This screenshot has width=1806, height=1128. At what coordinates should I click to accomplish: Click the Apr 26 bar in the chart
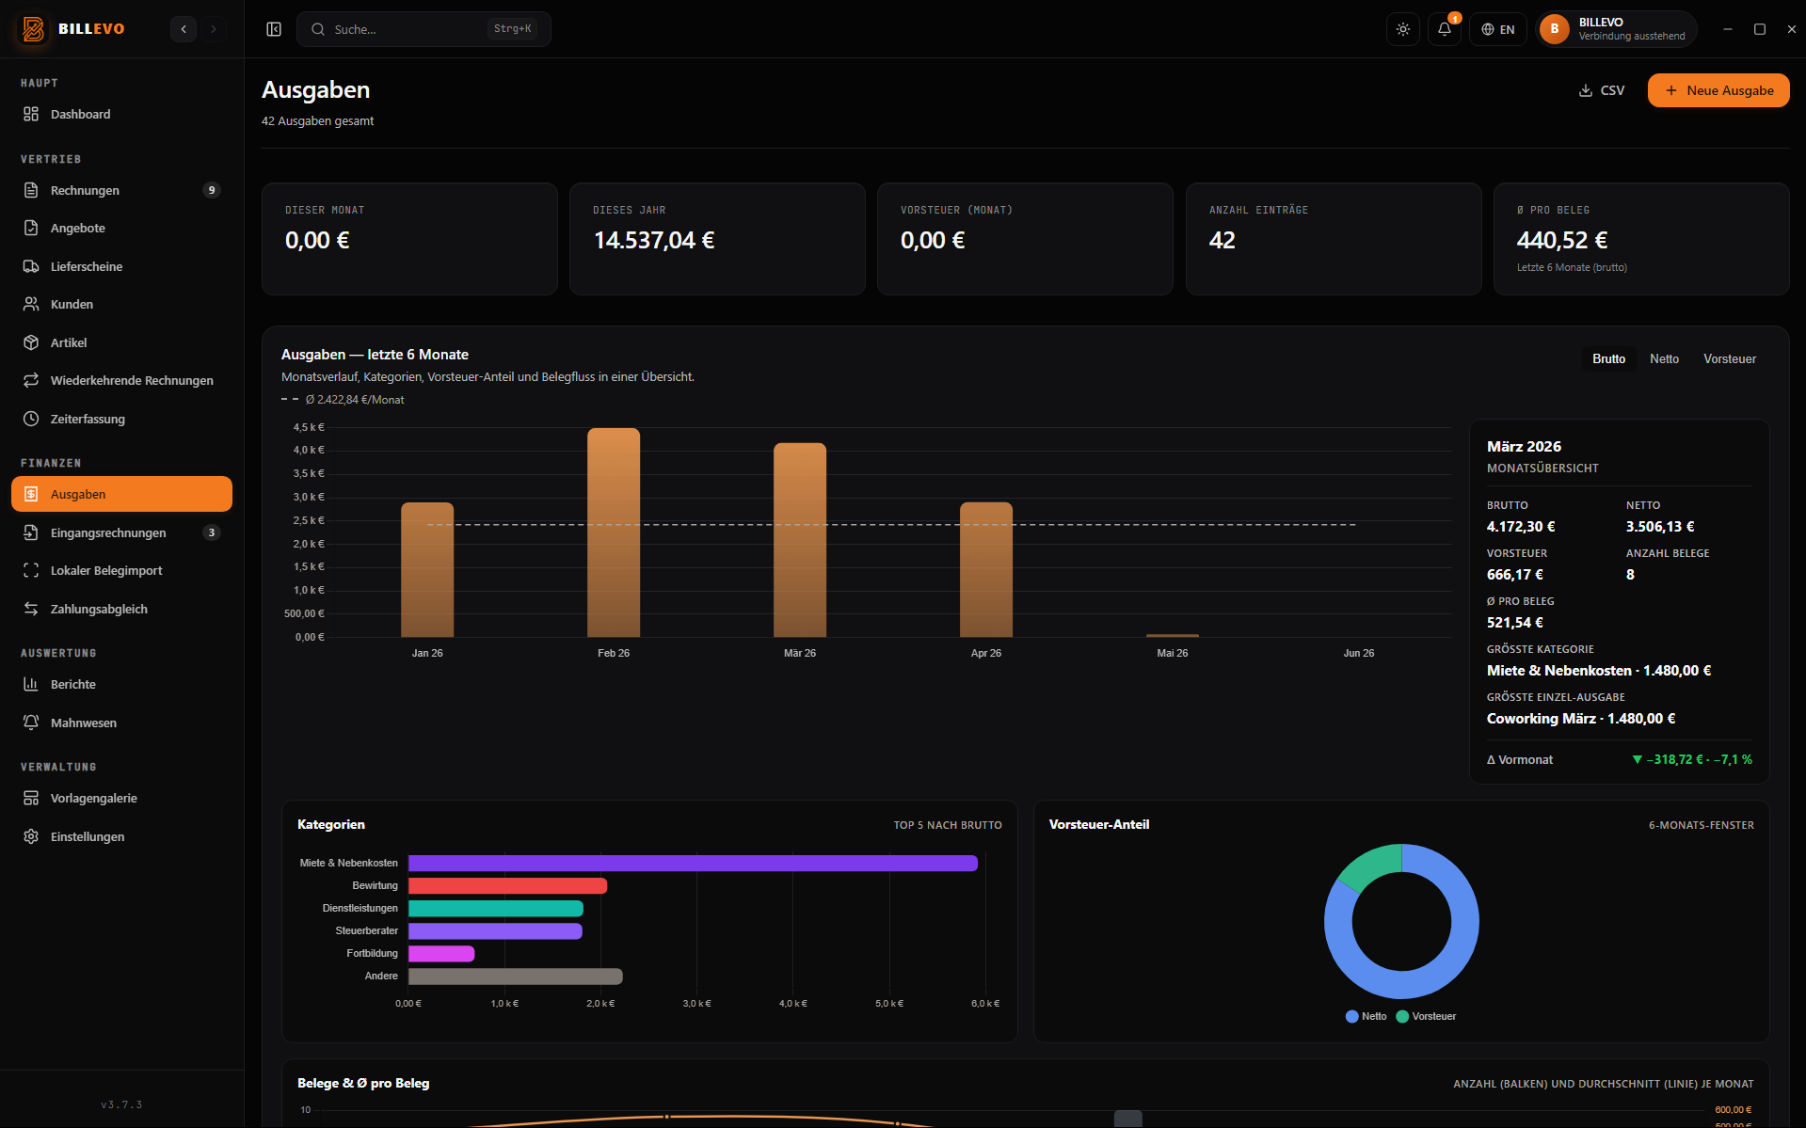point(986,569)
